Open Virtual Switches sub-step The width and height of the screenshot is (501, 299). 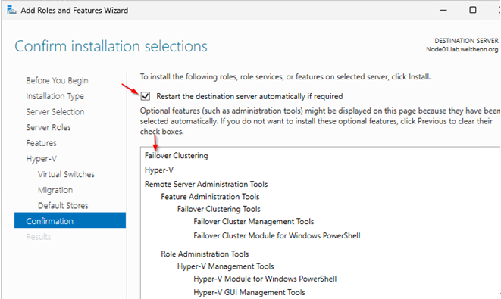(x=66, y=174)
